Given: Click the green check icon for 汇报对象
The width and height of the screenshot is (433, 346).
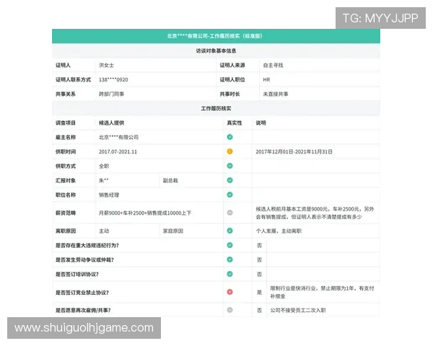Looking at the screenshot, I should tap(229, 180).
